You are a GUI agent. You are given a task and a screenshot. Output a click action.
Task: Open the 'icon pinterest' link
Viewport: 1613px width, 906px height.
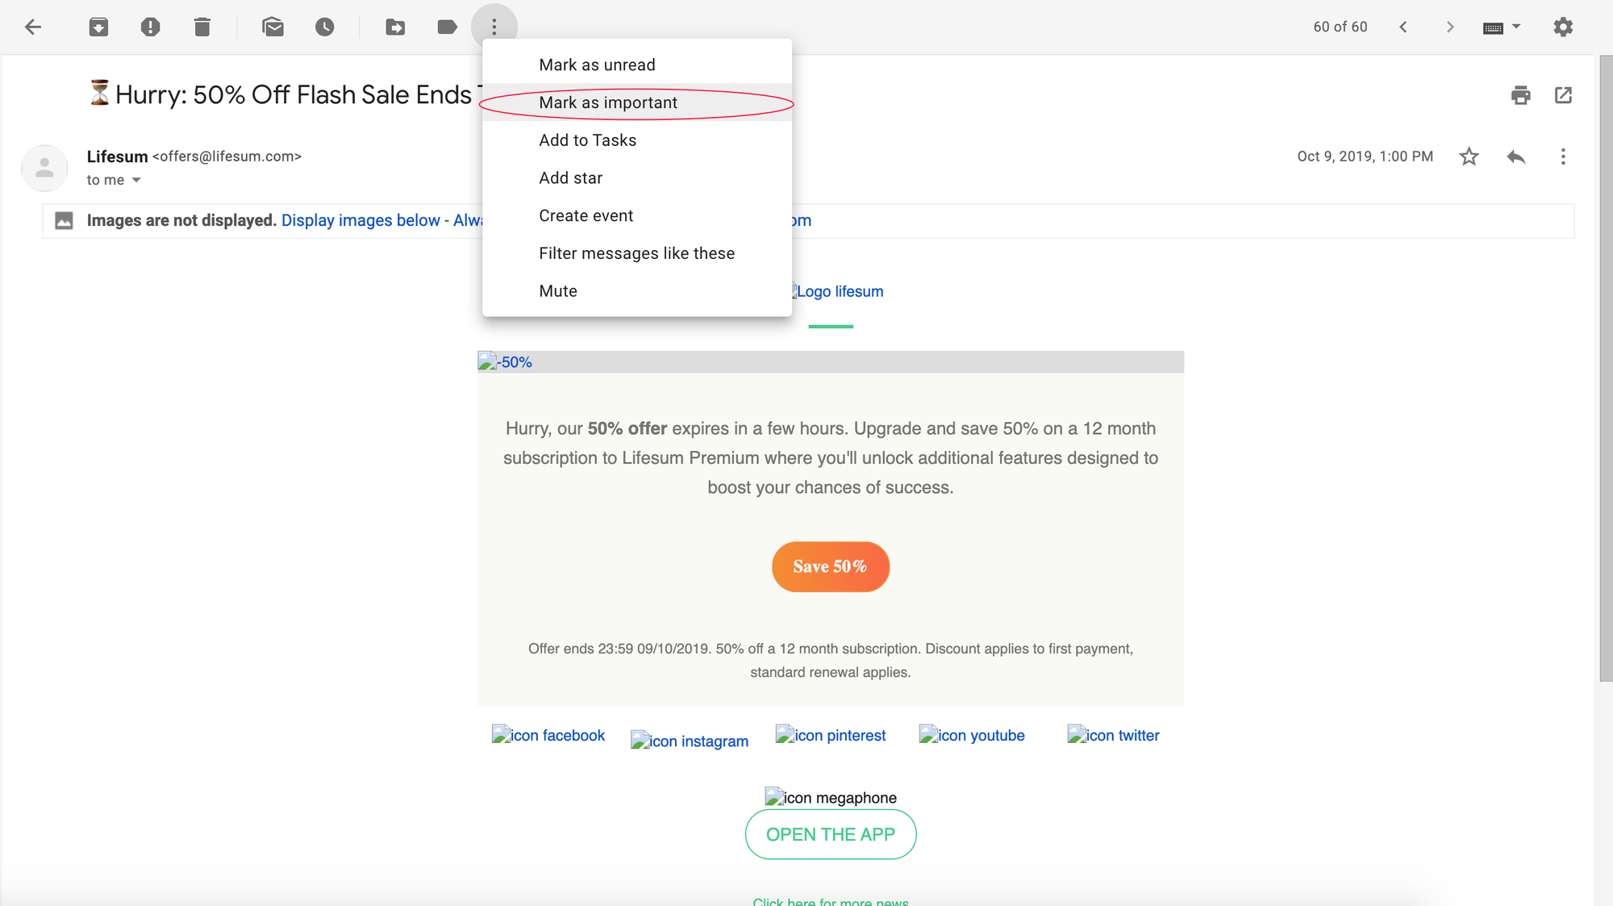point(831,735)
